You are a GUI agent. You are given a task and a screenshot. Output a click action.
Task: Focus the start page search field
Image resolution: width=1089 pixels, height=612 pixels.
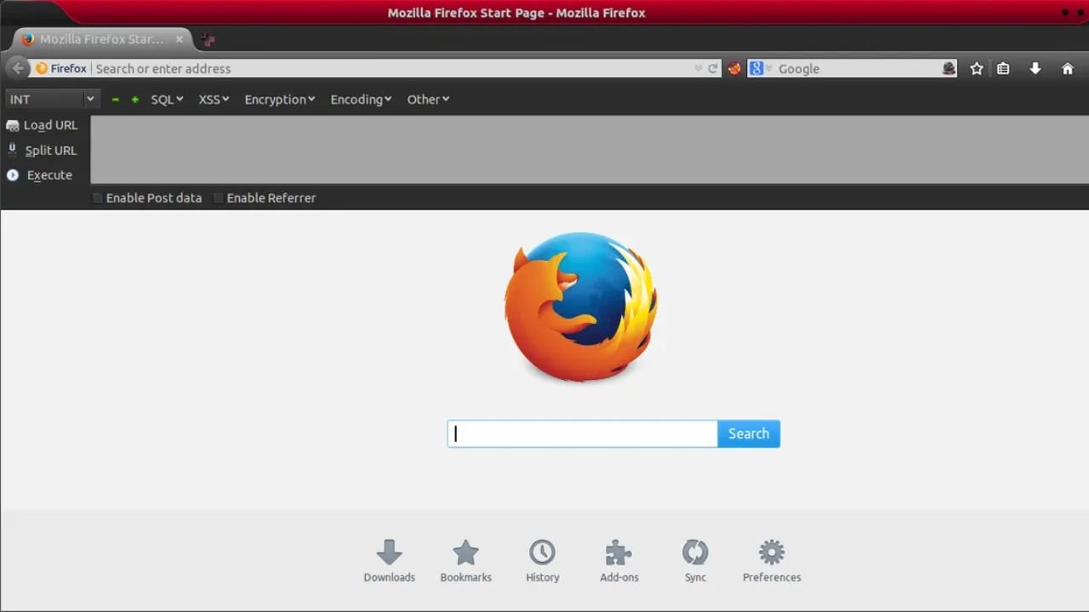point(583,433)
